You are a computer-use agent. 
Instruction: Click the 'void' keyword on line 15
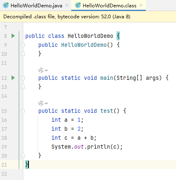tap(90, 111)
